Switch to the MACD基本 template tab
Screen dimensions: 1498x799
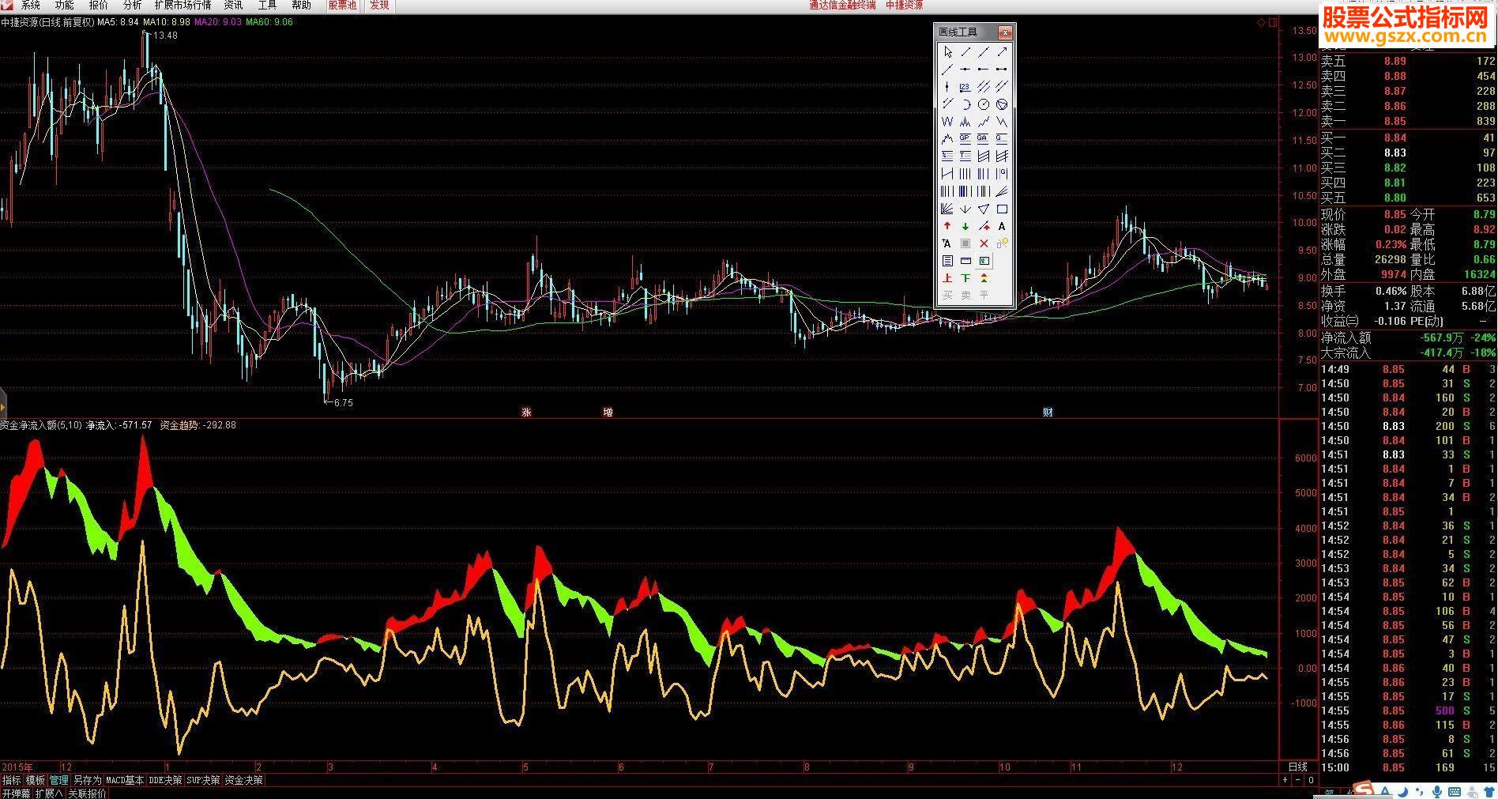(125, 780)
